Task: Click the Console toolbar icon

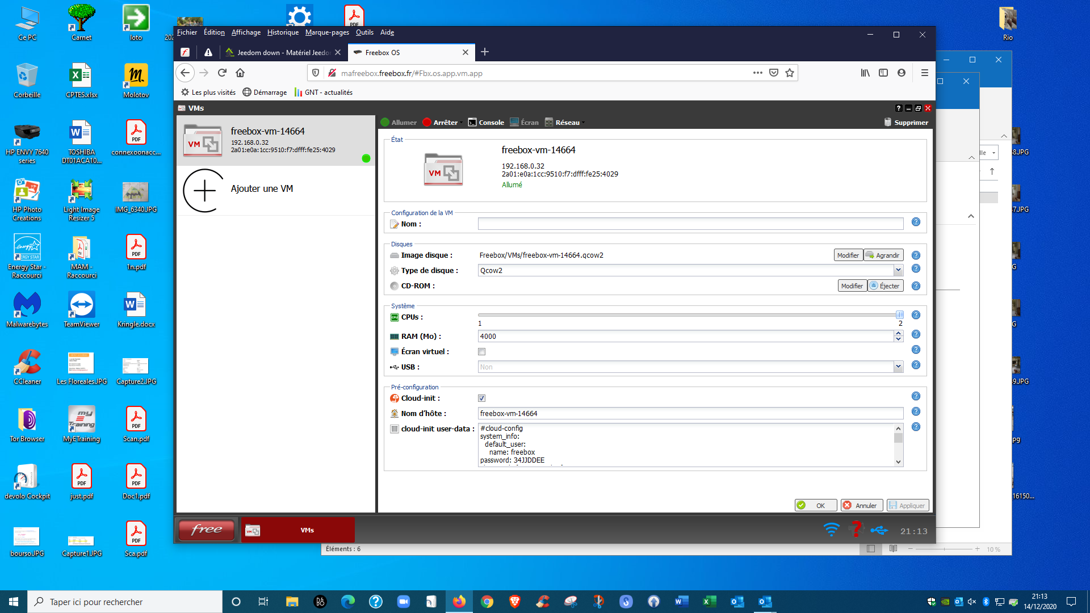Action: pos(472,122)
